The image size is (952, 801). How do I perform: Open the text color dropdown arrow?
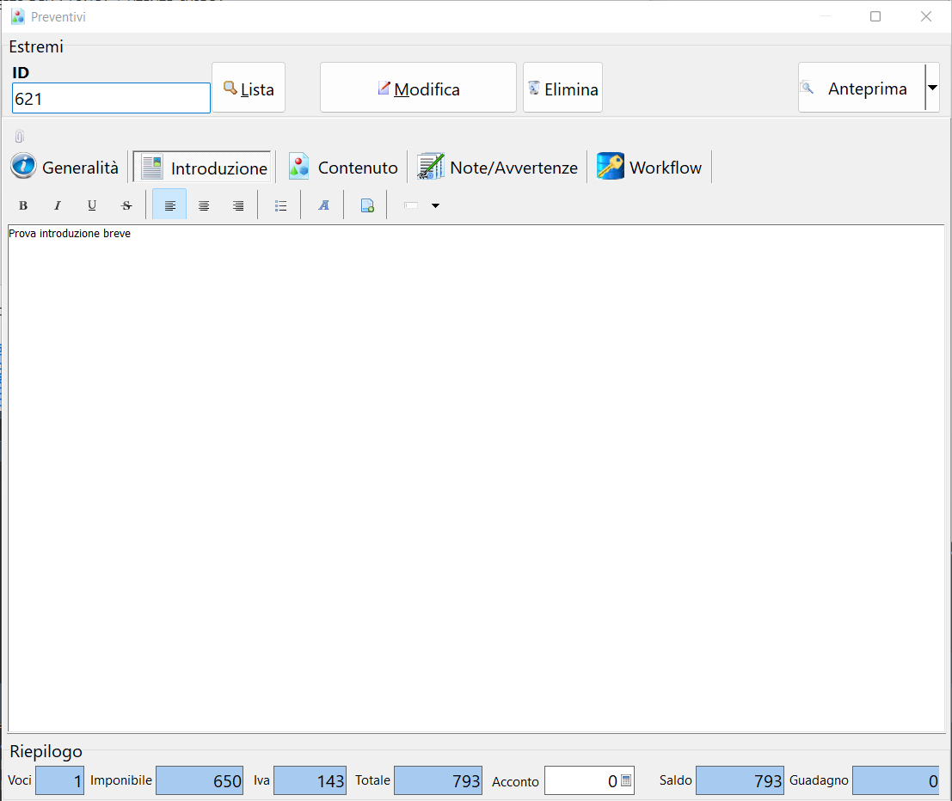click(435, 205)
